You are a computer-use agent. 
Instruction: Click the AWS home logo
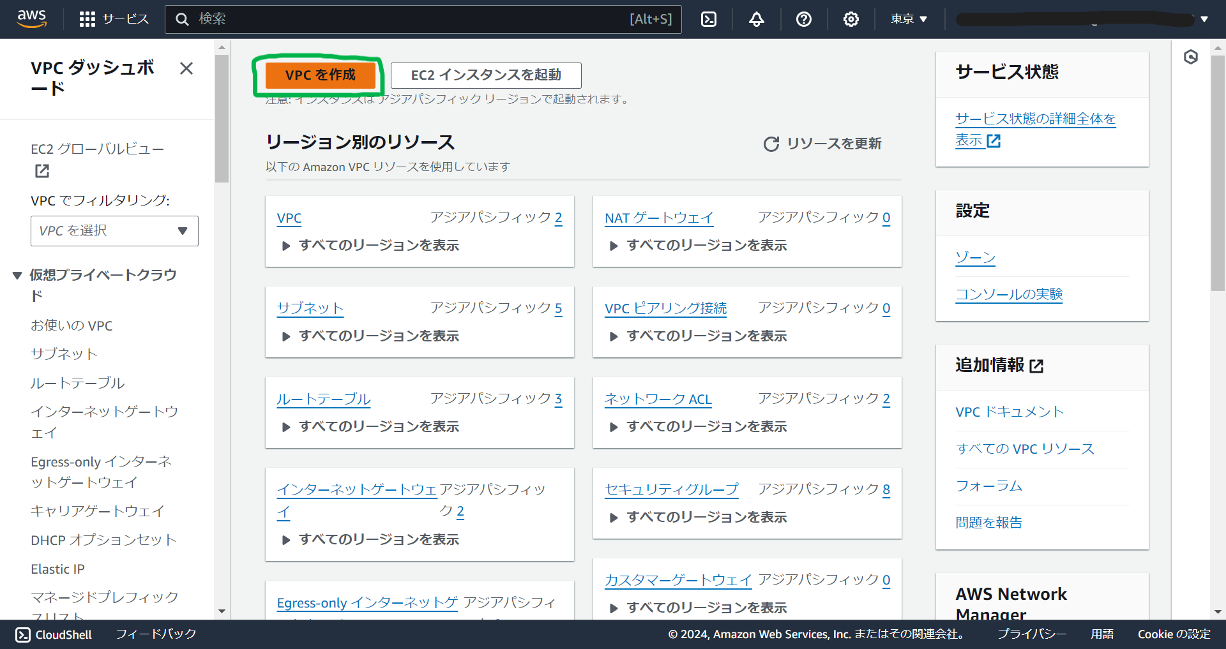click(31, 19)
